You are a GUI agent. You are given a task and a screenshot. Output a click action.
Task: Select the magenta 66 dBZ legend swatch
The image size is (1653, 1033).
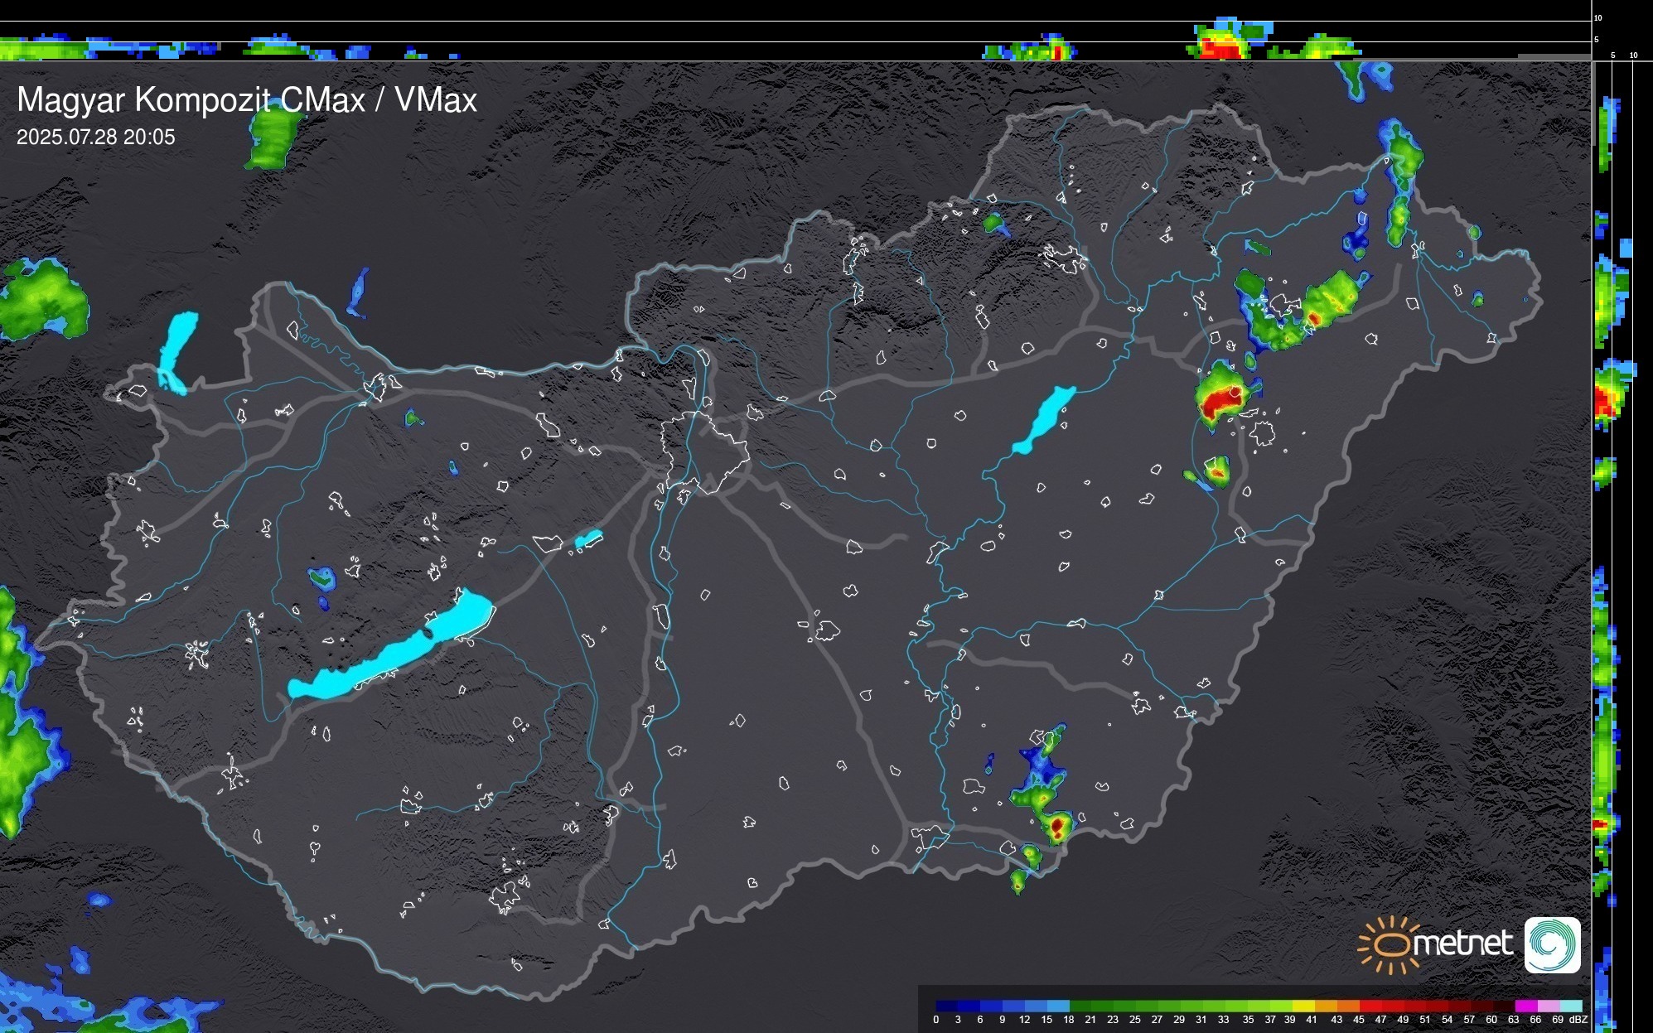tap(1525, 1006)
